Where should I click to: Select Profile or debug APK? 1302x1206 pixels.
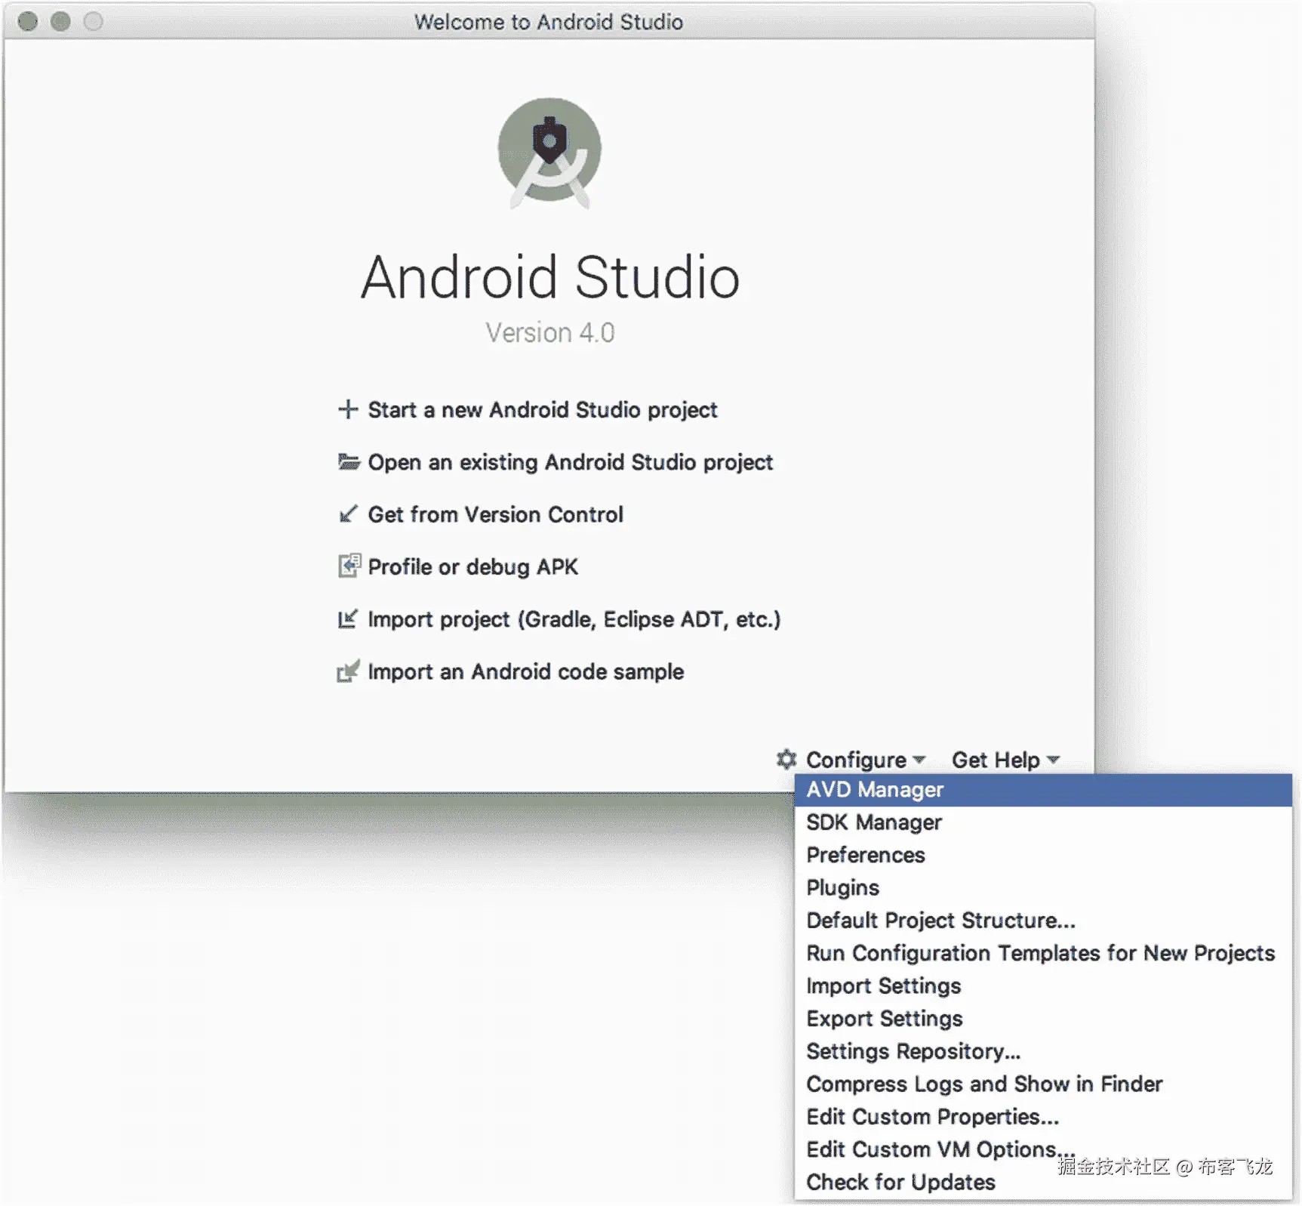[473, 566]
